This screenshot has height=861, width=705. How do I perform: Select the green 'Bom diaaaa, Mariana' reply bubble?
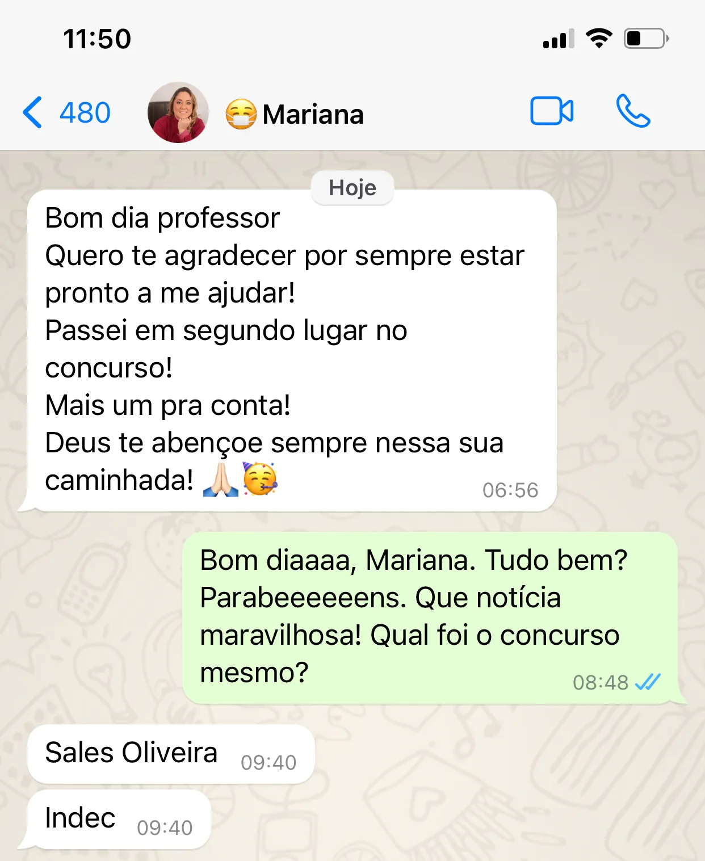click(x=435, y=618)
